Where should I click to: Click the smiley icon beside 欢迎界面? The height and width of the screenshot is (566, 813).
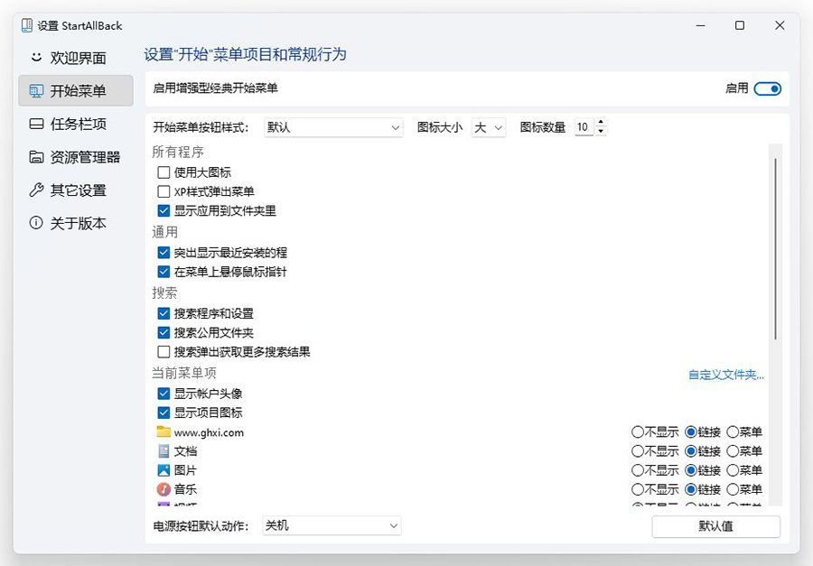pos(36,58)
